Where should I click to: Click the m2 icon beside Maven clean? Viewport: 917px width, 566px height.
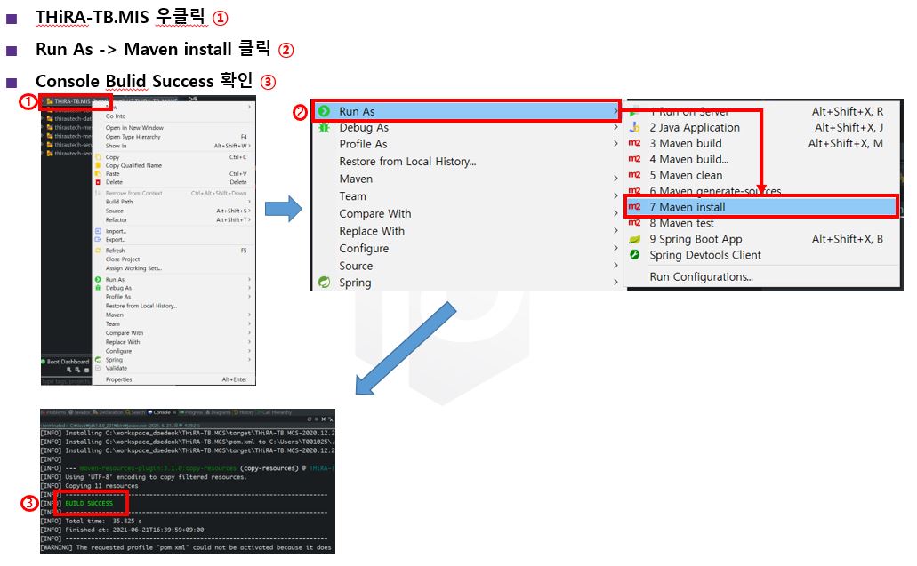point(635,176)
